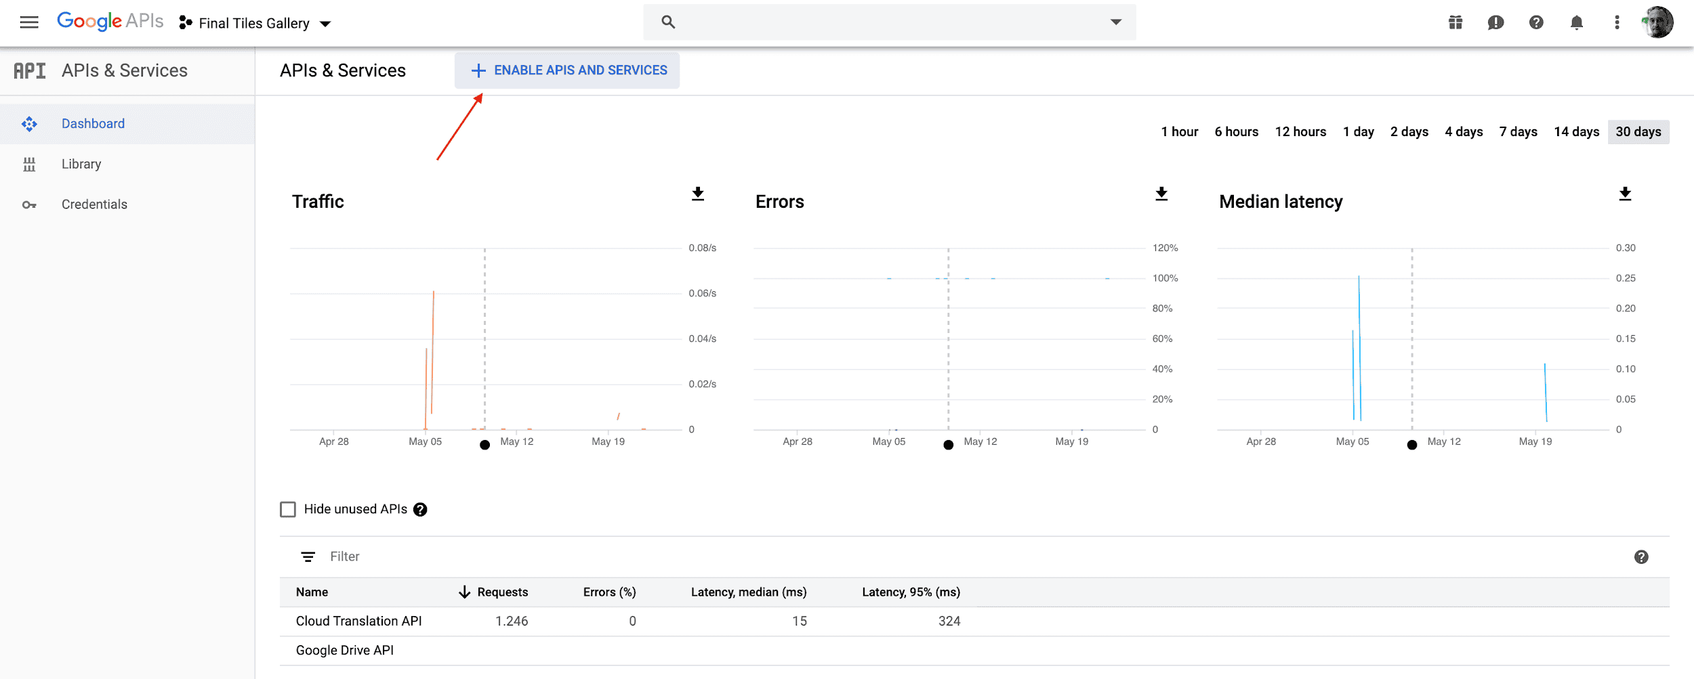
Task: Select the 1 day time range
Action: 1358,132
